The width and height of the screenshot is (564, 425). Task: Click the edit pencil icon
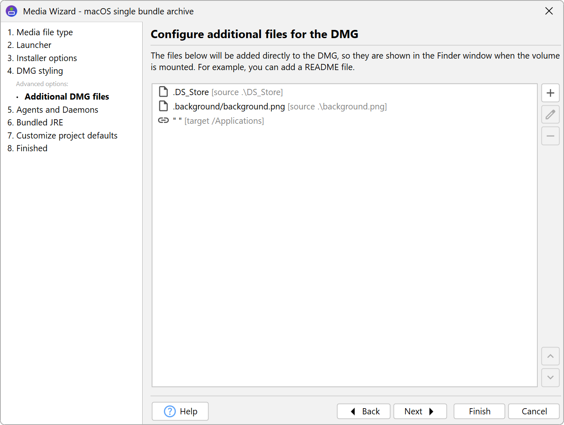coord(550,114)
